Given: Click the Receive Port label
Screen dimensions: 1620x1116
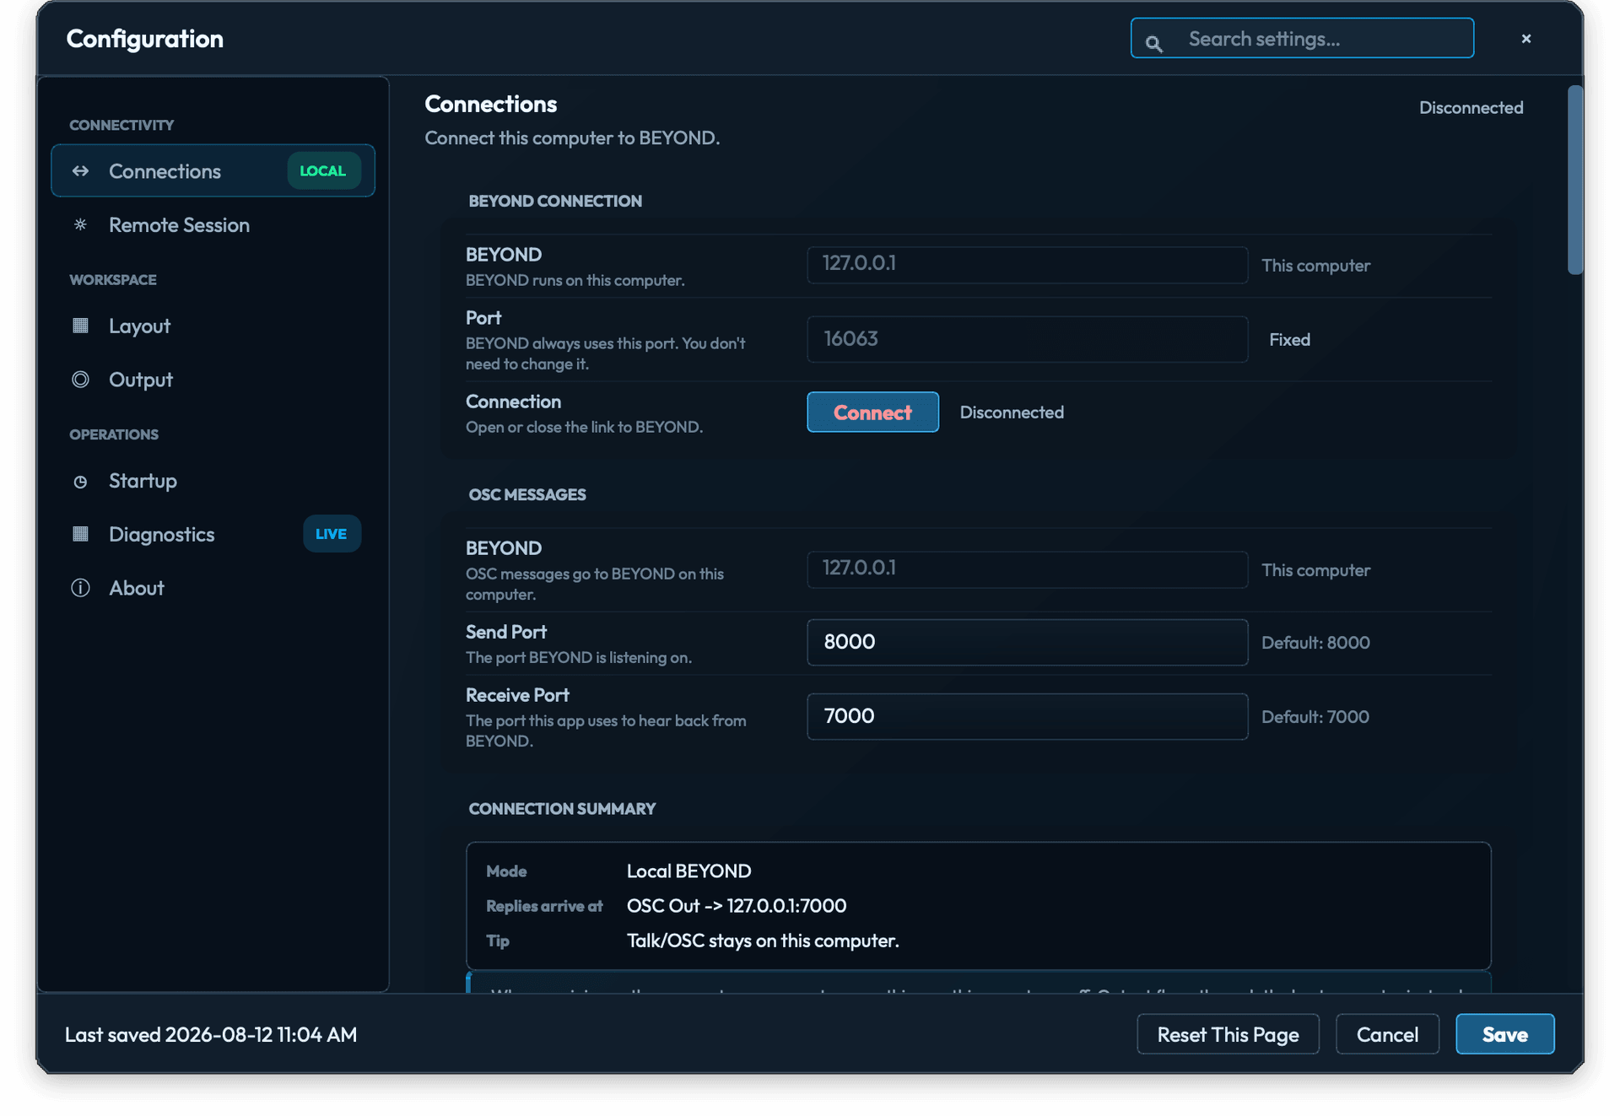Looking at the screenshot, I should point(517,695).
